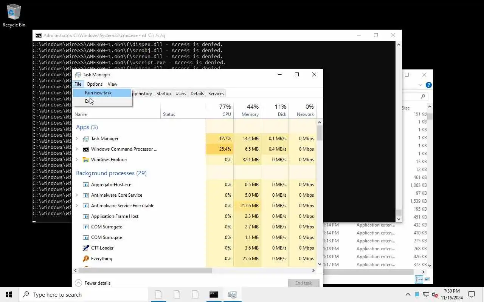Expand the Explorer ribbon chevron
Image resolution: width=484 pixels, height=302 pixels.
(420, 85)
